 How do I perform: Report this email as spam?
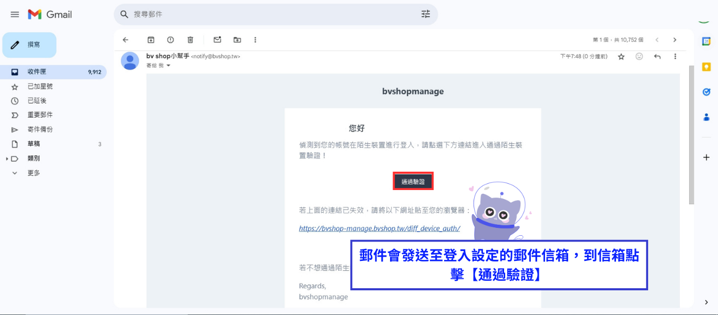[x=170, y=40]
